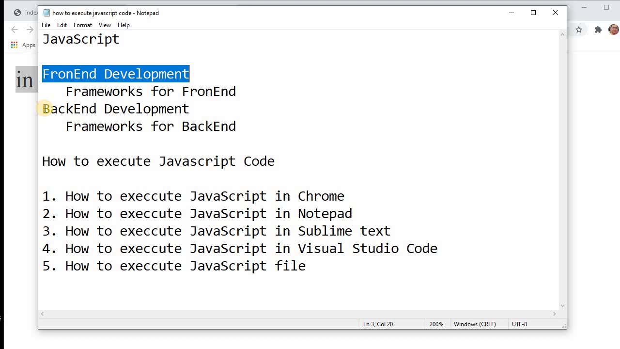The width and height of the screenshot is (620, 349).
Task: Click the Chrome profile avatar
Action: coord(613,30)
